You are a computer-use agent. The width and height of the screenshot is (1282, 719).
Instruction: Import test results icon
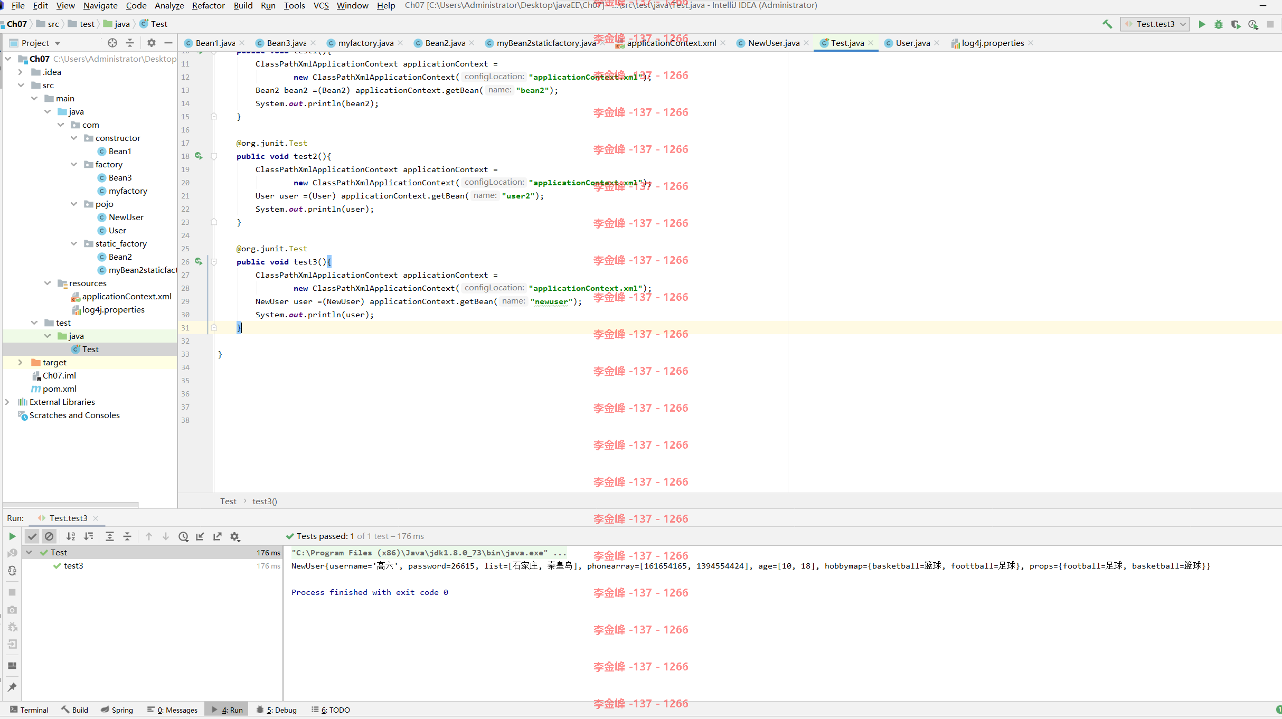[x=200, y=536]
